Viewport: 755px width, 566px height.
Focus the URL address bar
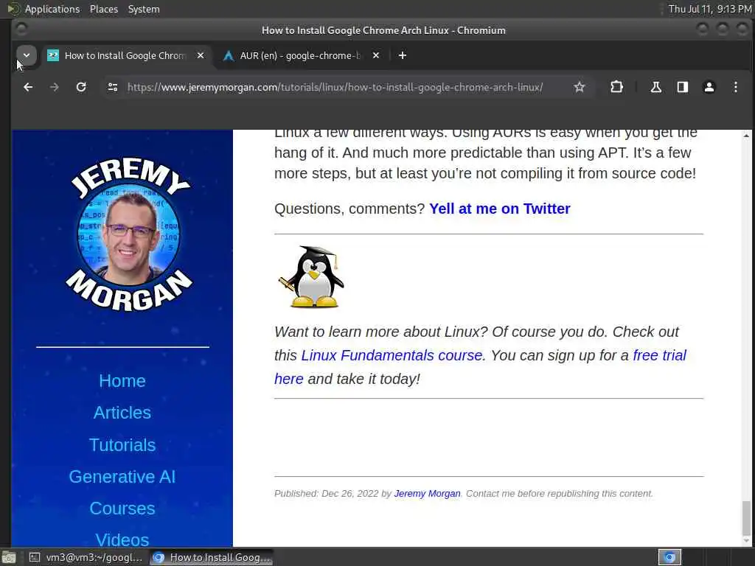pos(335,87)
